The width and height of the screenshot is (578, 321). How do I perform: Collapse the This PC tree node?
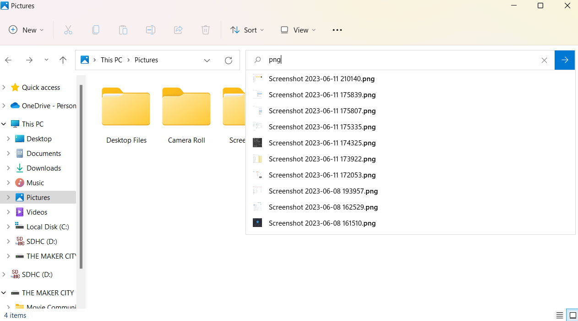[4, 124]
